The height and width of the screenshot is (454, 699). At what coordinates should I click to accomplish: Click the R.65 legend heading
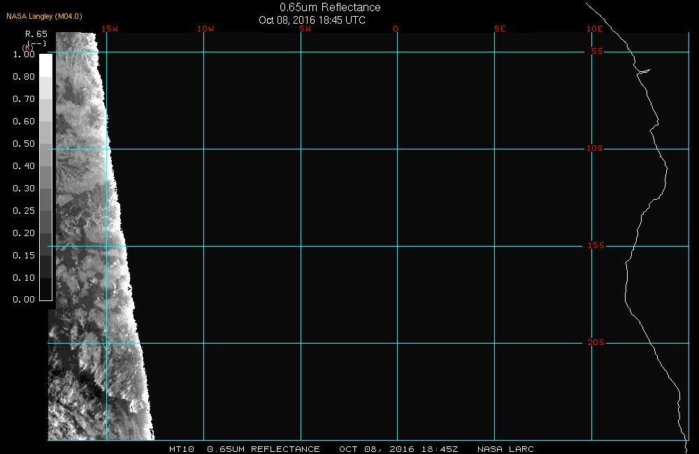point(36,34)
